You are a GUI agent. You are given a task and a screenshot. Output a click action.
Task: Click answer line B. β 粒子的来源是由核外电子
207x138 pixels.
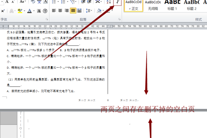[80, 50]
